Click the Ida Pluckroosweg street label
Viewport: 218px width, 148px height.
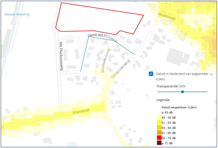click(61, 56)
